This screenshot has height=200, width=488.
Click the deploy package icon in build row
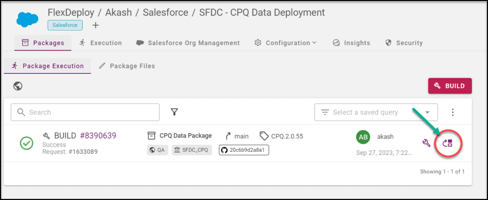(447, 143)
